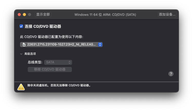Click 移除 CD/DVD 驱动器 button

coord(50,70)
